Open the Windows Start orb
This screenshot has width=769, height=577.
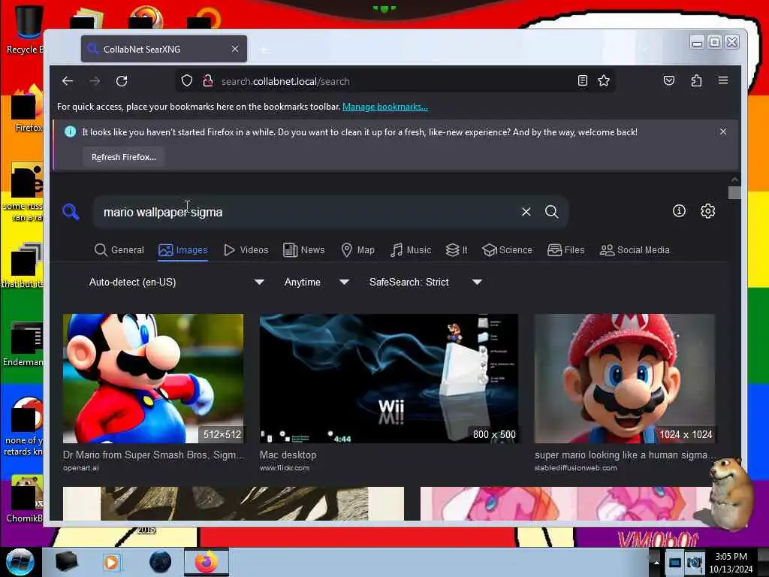pos(20,562)
